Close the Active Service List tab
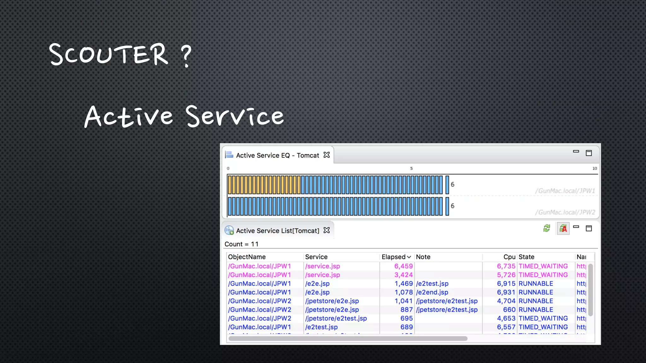This screenshot has width=646, height=363. pyautogui.click(x=327, y=230)
